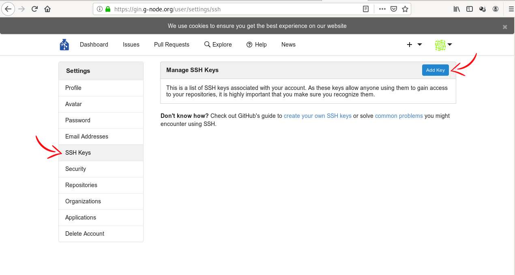The height and width of the screenshot is (275, 515).
Task: Select Security in settings sidebar
Action: point(76,169)
